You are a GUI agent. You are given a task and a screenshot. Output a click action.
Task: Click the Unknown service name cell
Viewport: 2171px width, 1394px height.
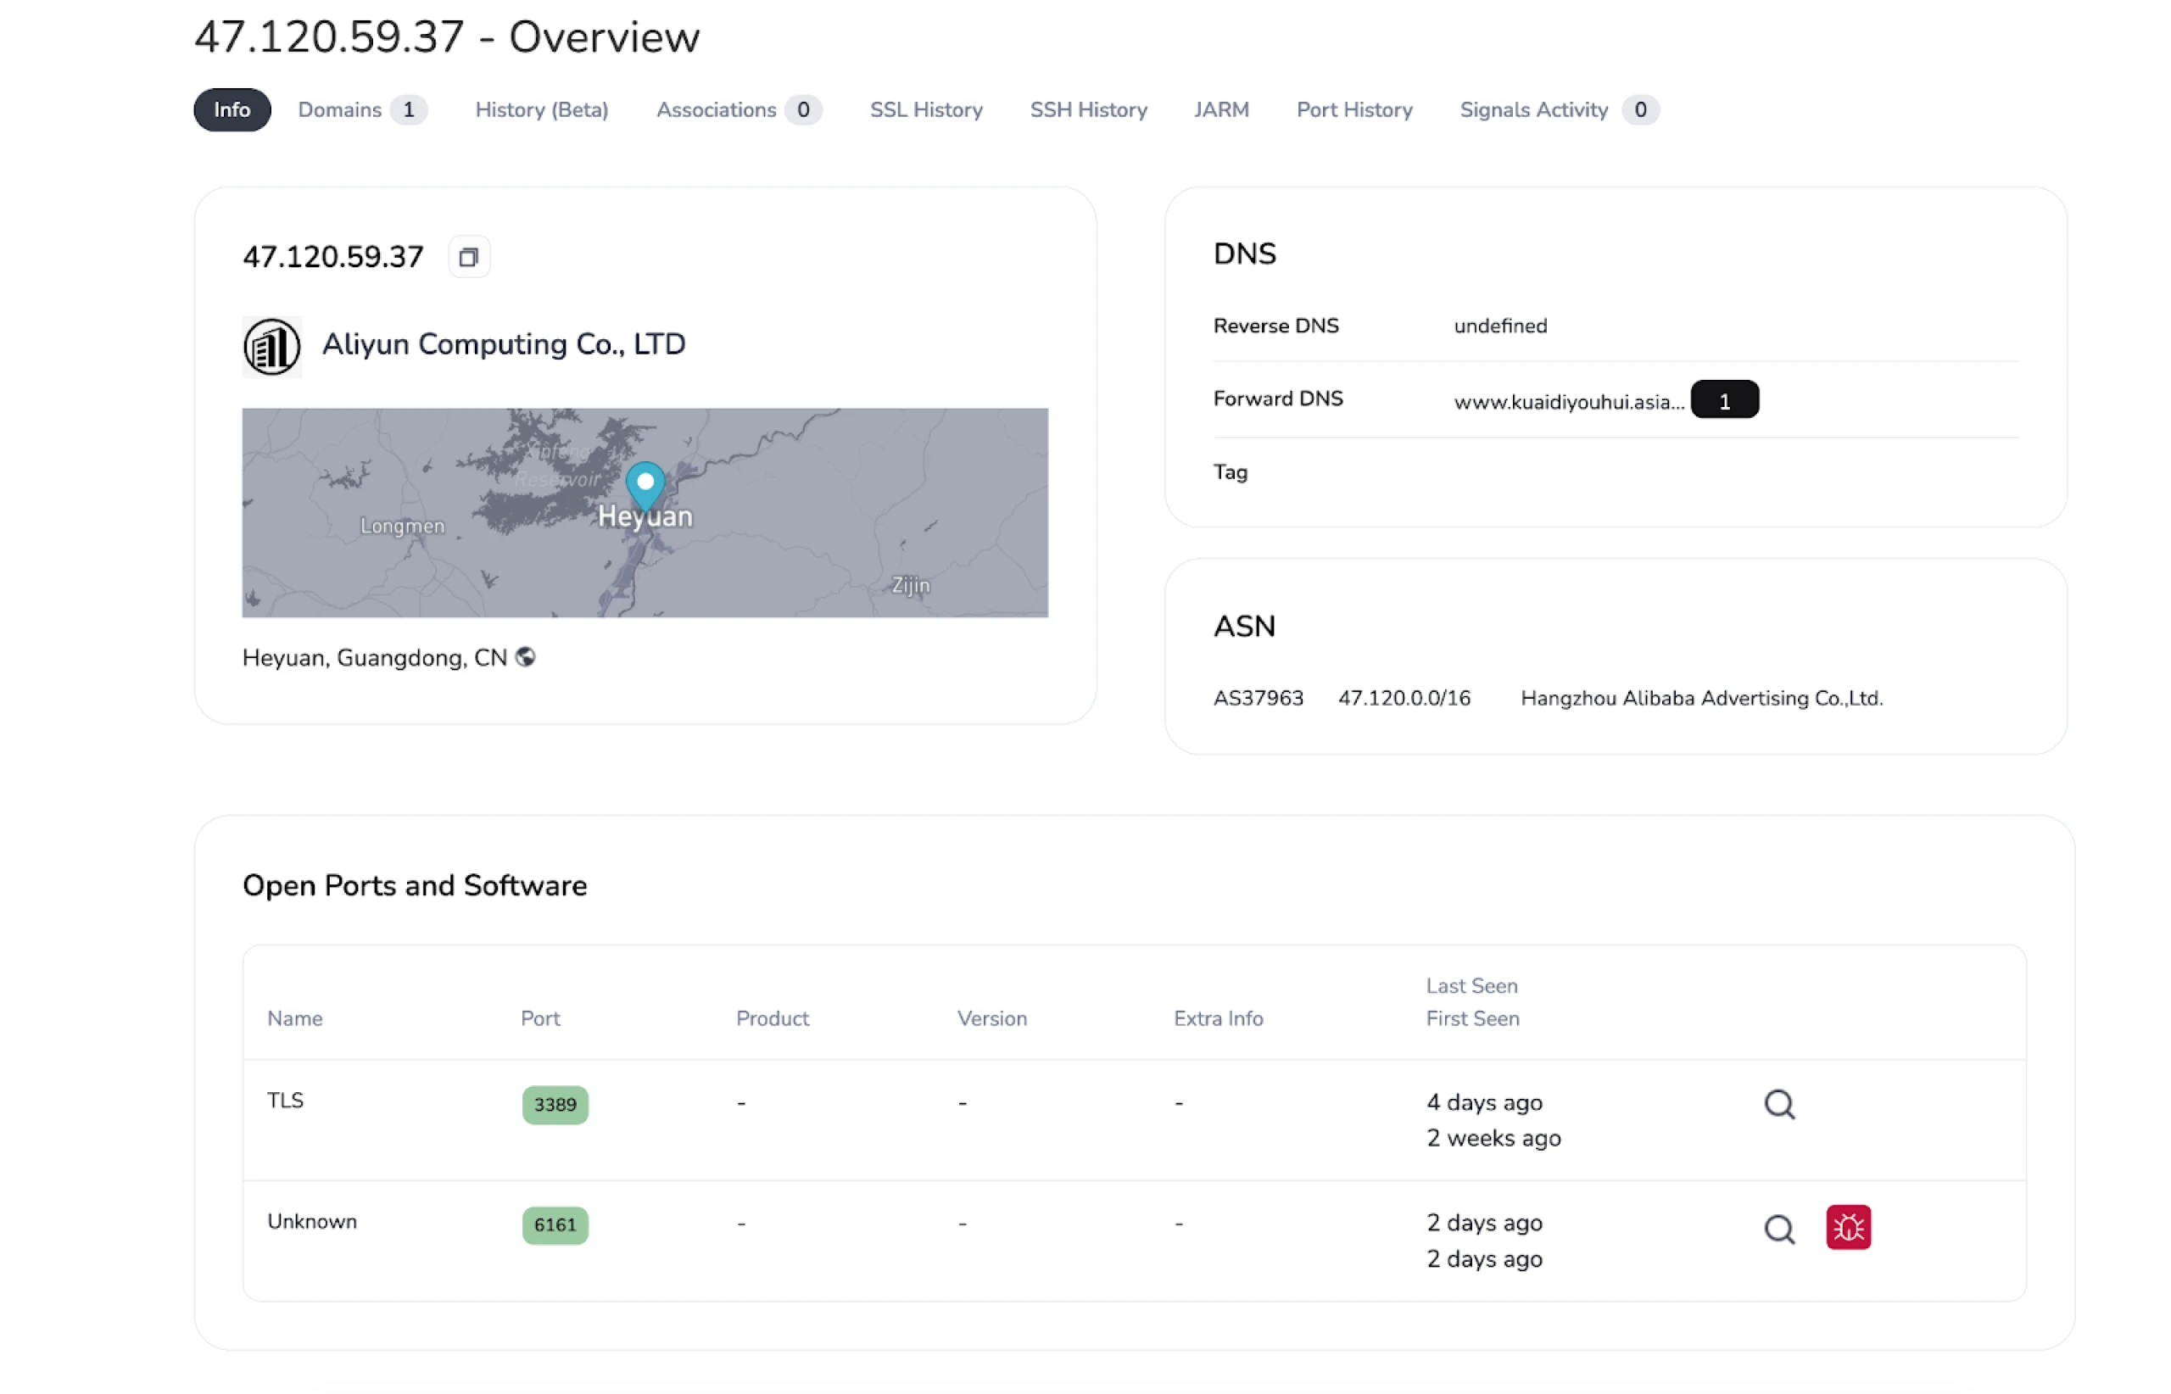[311, 1221]
